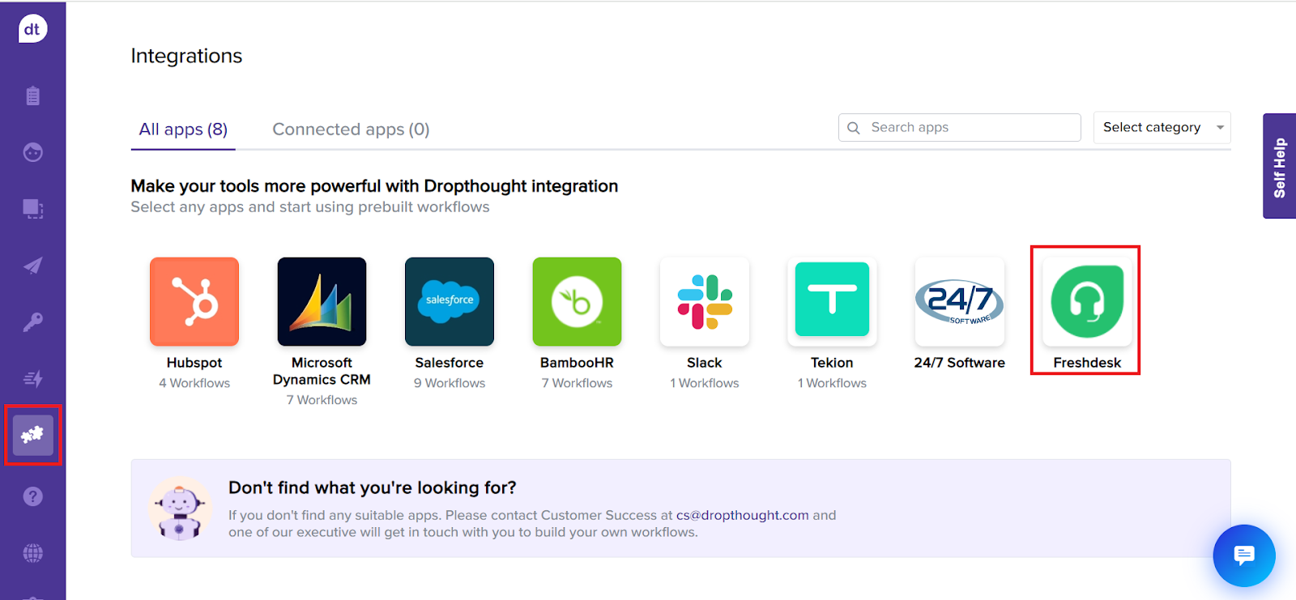This screenshot has height=600, width=1296.
Task: Choose the Slack app tile
Action: 705,302
